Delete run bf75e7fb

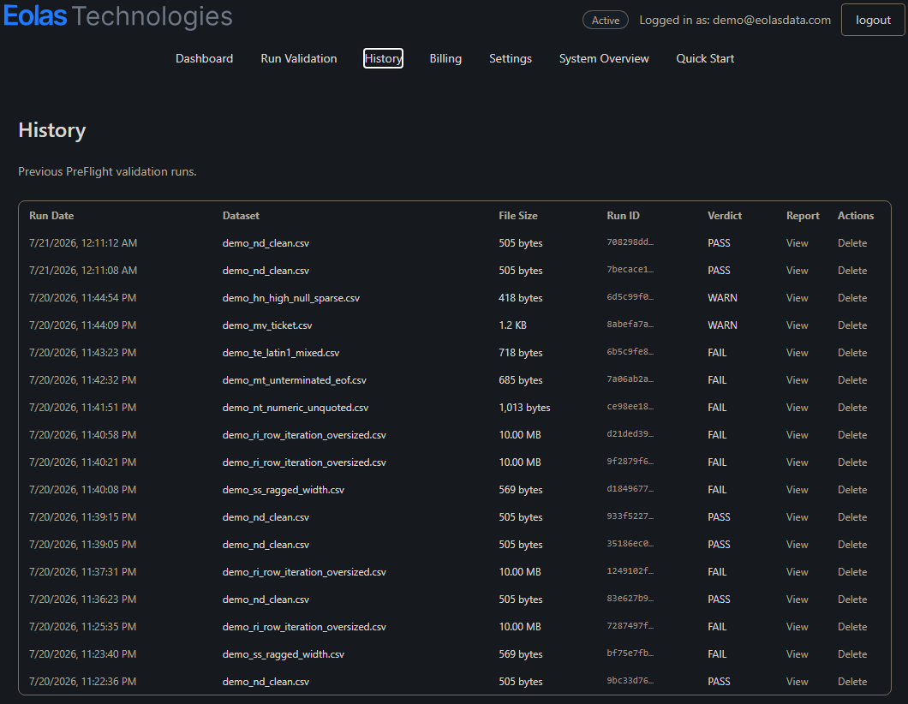coord(851,654)
